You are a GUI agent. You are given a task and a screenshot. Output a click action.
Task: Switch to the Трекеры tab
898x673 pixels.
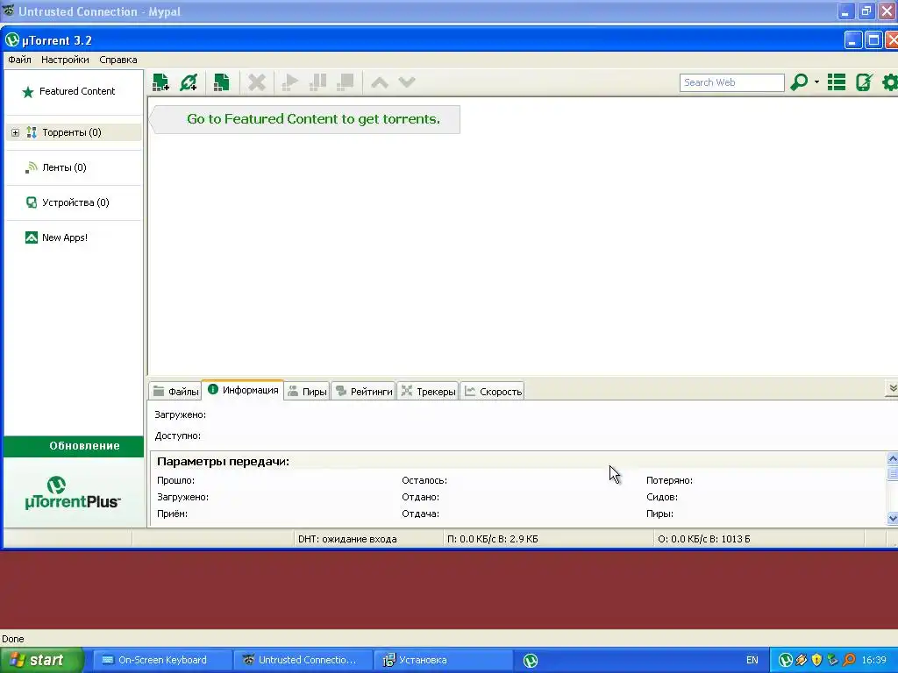point(428,392)
